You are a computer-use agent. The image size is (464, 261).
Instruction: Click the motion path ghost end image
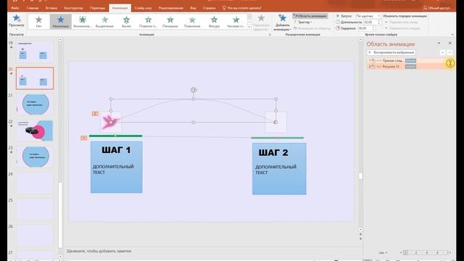point(275,122)
